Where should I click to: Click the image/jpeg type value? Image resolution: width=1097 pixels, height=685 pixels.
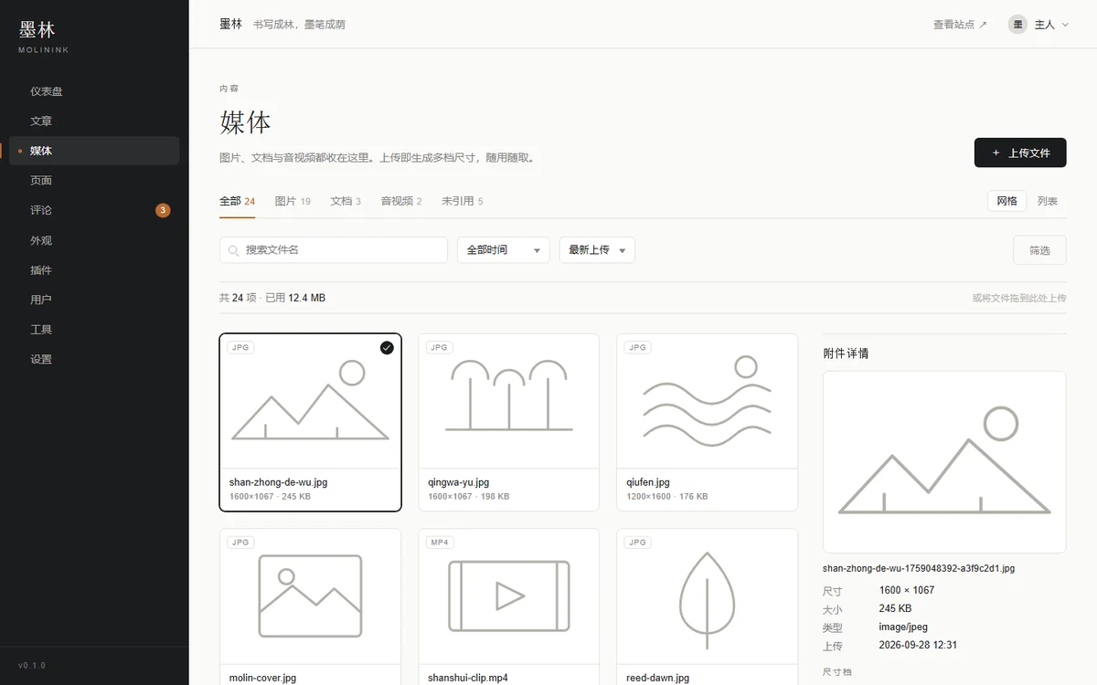(x=903, y=627)
